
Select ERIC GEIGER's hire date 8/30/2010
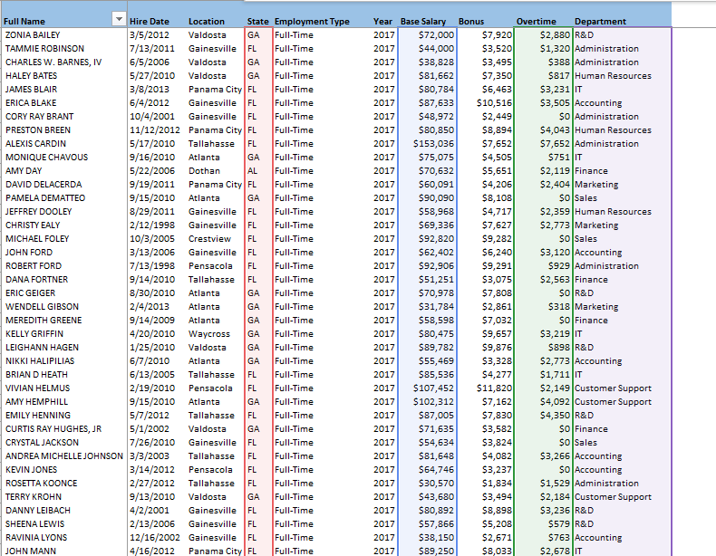152,293
